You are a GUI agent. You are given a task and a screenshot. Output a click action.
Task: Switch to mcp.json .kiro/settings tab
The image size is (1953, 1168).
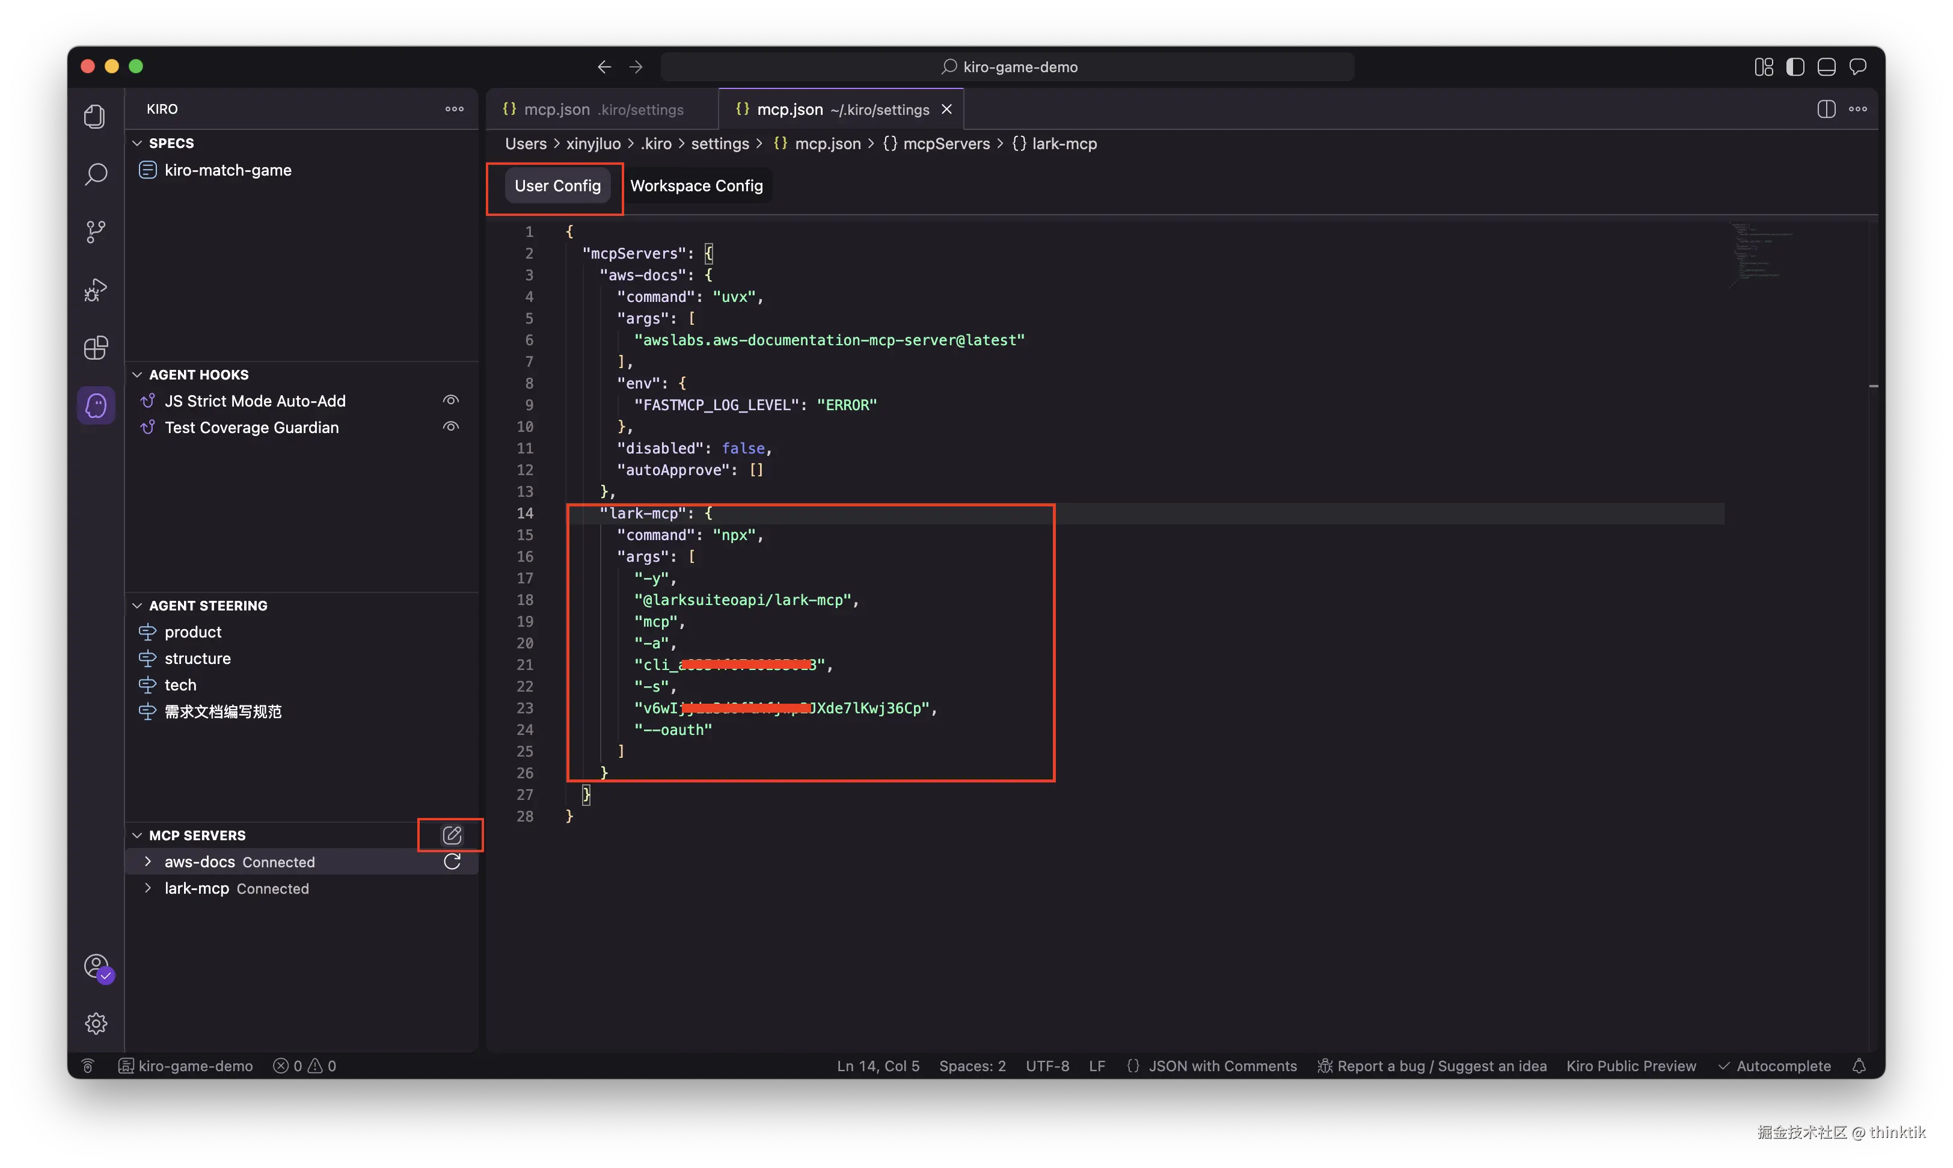[x=593, y=109]
